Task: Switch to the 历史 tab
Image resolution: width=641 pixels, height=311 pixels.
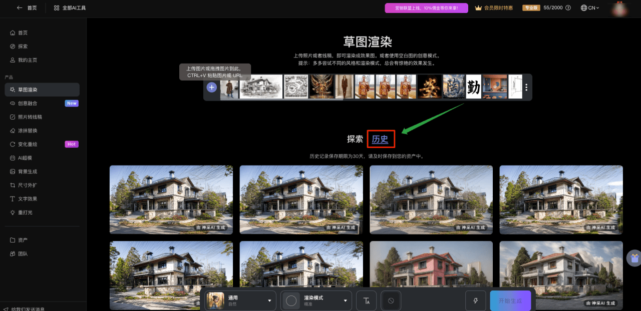Action: [x=380, y=139]
